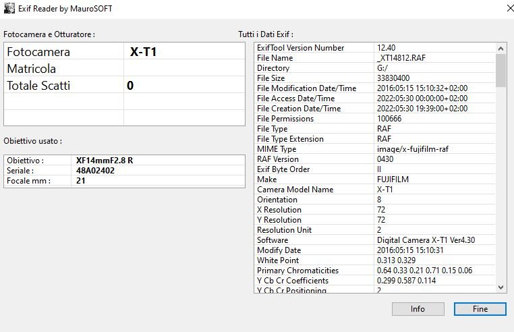The width and height of the screenshot is (514, 332).
Task: Click the Exif list scrollbar thumb
Action: (x=501, y=71)
